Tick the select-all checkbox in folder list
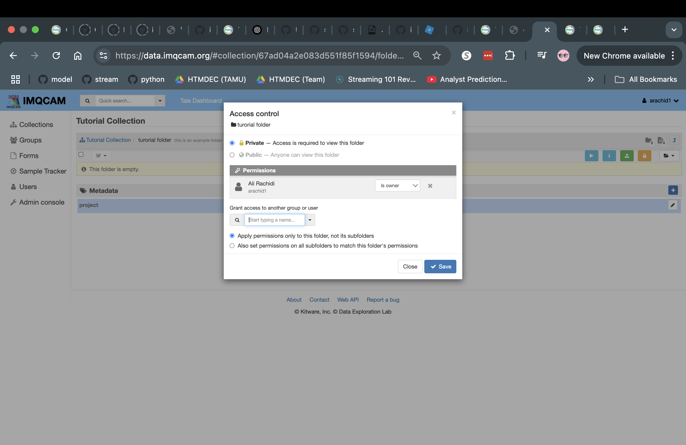The image size is (686, 445). click(81, 154)
